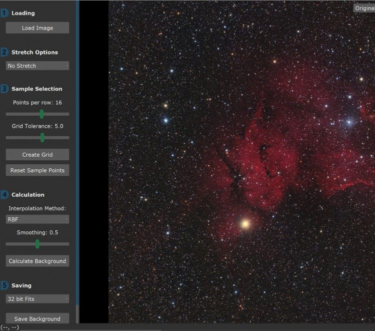
Task: Click the 'Saving' heading
Action: coord(21,285)
